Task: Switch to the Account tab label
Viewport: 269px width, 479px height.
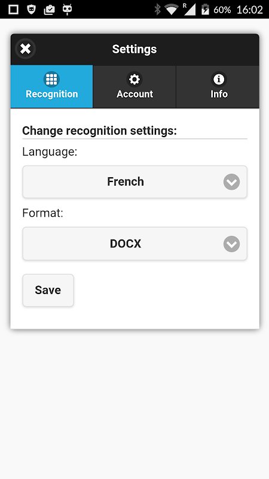Action: (135, 94)
